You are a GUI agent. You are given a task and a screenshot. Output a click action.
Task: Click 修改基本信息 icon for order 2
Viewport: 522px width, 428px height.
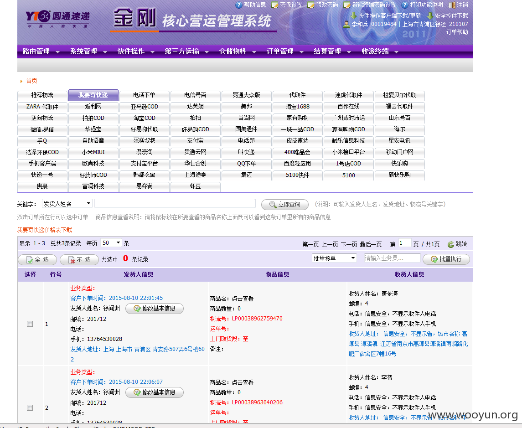[x=137, y=392]
